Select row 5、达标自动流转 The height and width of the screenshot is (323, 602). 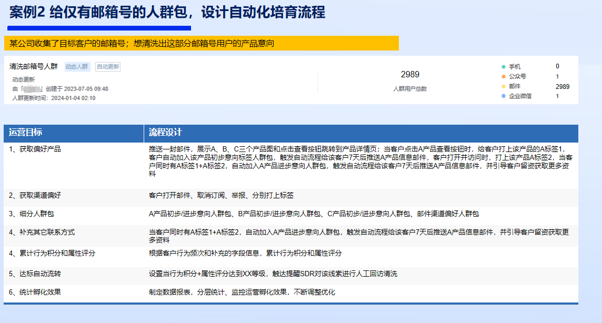[x=291, y=276]
